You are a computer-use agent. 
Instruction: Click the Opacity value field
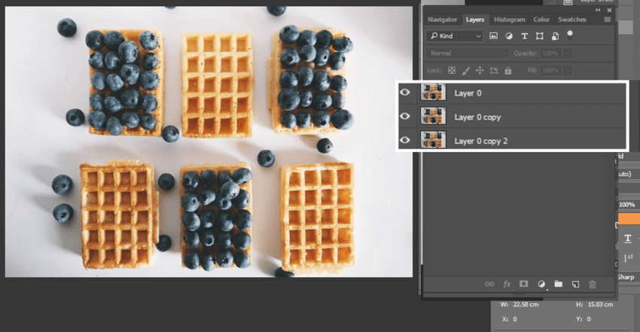point(550,53)
